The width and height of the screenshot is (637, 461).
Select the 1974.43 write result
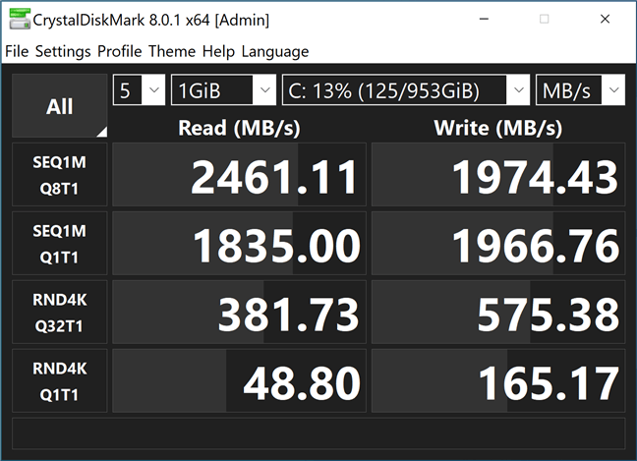click(498, 175)
